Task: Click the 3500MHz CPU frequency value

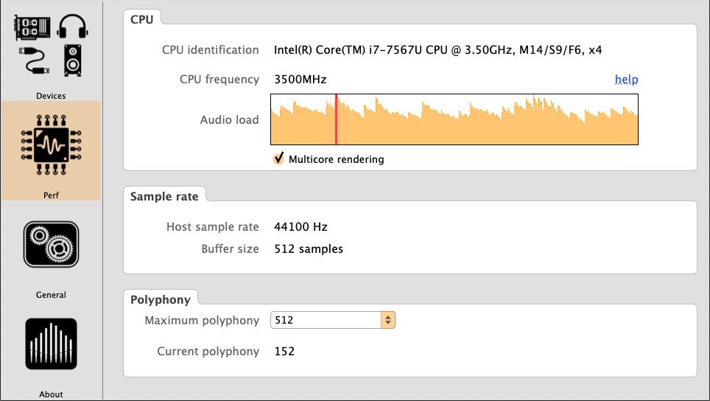Action: (x=300, y=80)
